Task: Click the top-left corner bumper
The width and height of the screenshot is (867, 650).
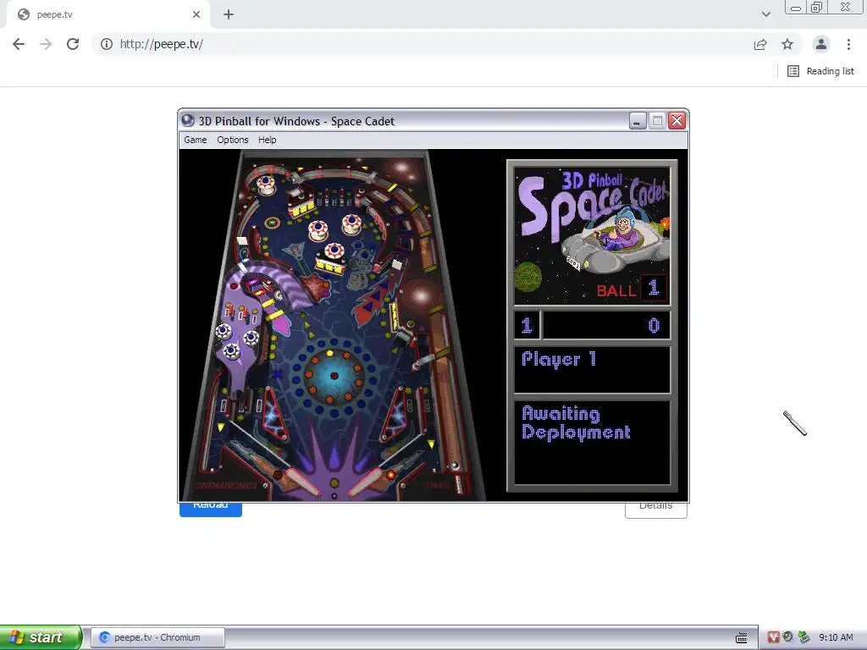Action: click(266, 184)
